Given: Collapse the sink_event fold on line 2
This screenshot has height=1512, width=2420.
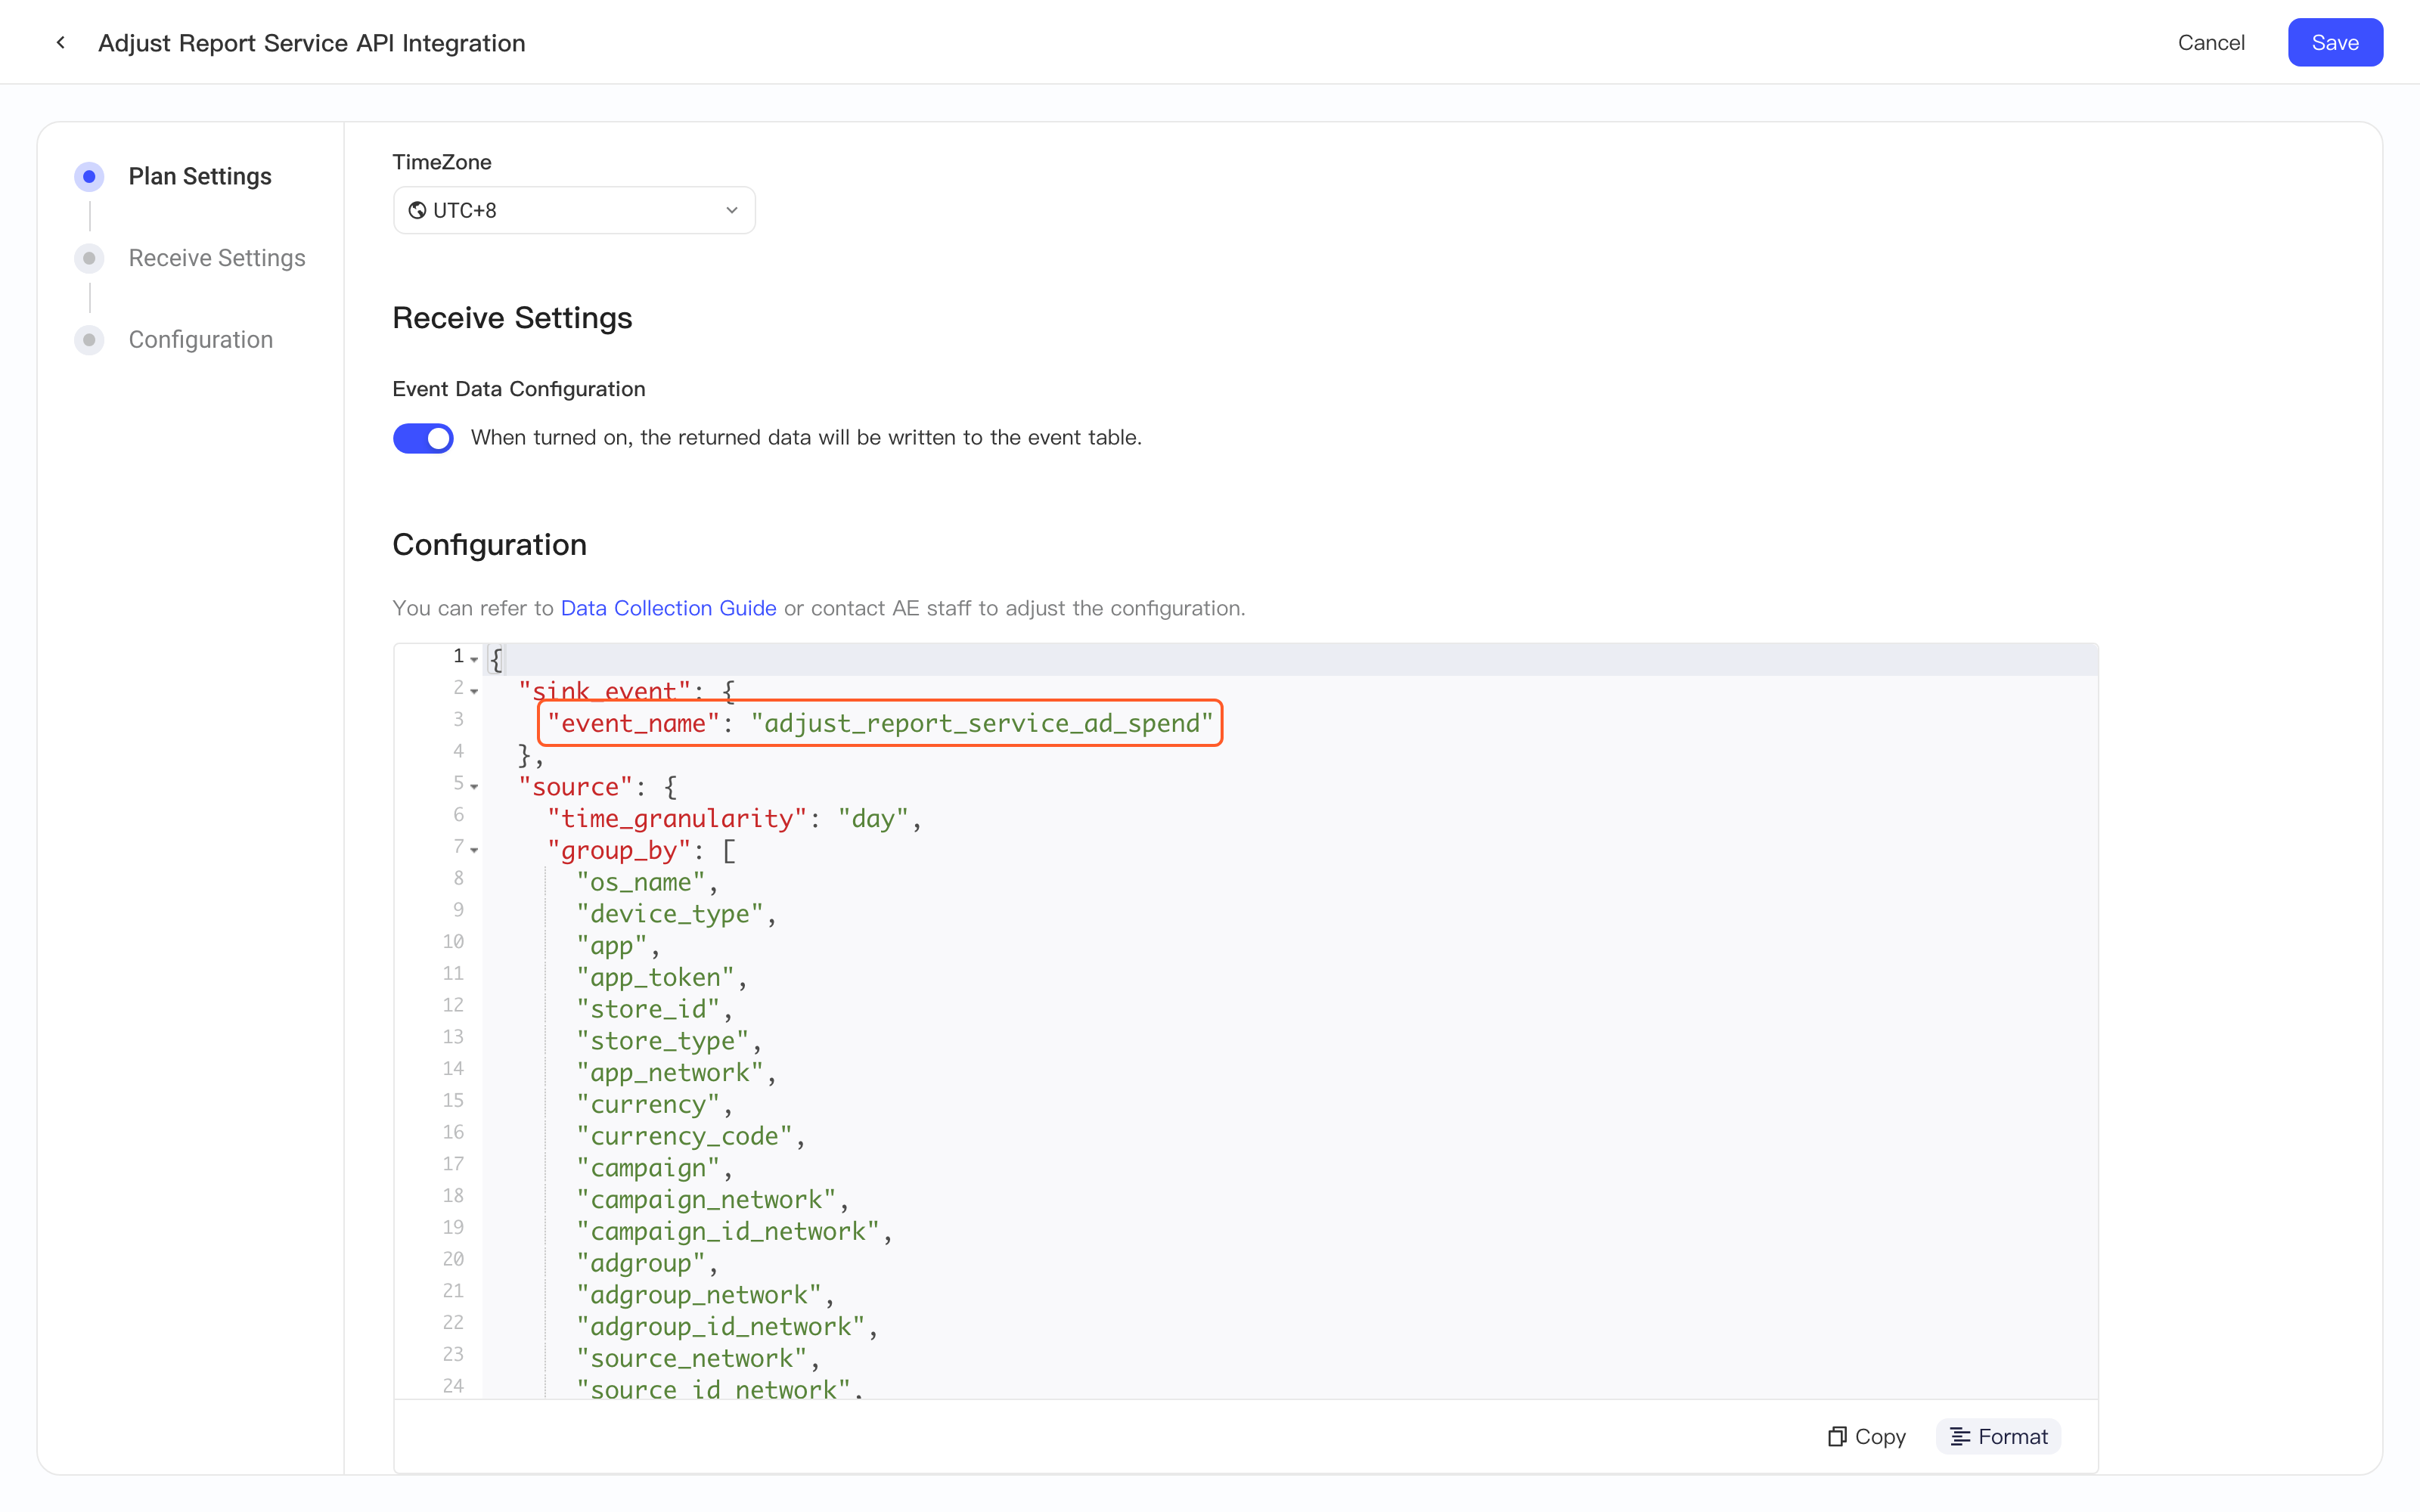Looking at the screenshot, I should (x=474, y=691).
